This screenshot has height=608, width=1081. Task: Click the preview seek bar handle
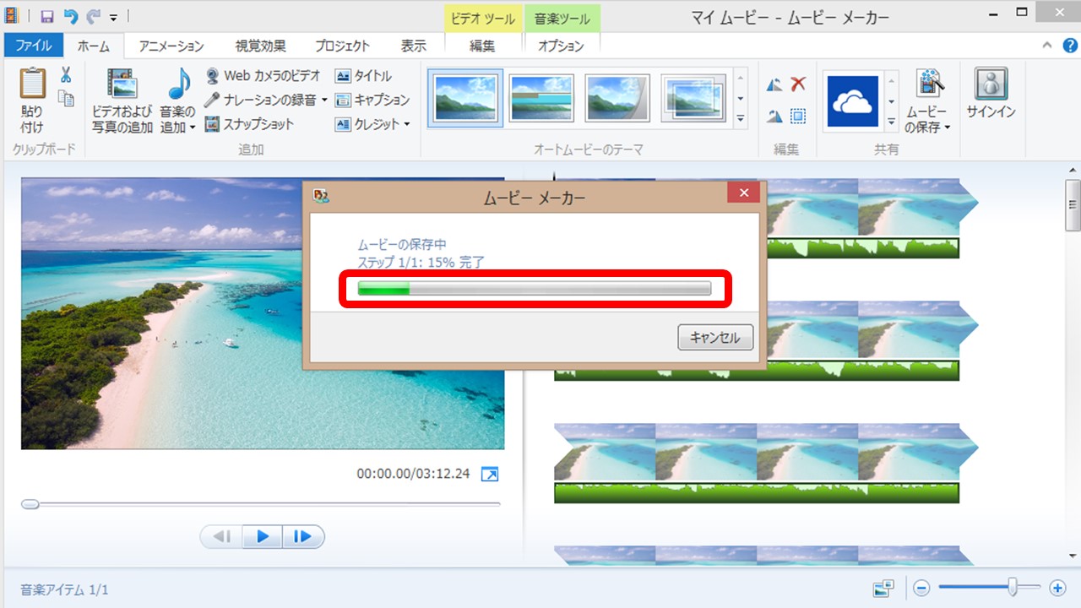click(x=30, y=504)
